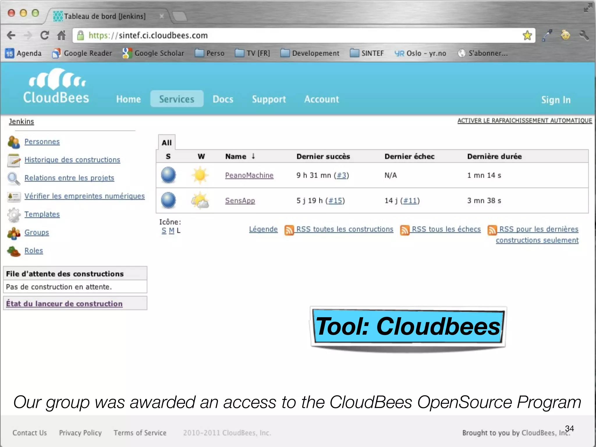Sort the table by the Name column
596x447 pixels.
[x=240, y=156]
